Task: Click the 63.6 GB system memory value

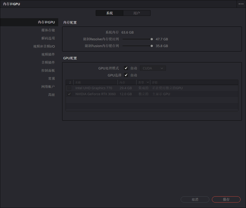Action: click(x=127, y=32)
